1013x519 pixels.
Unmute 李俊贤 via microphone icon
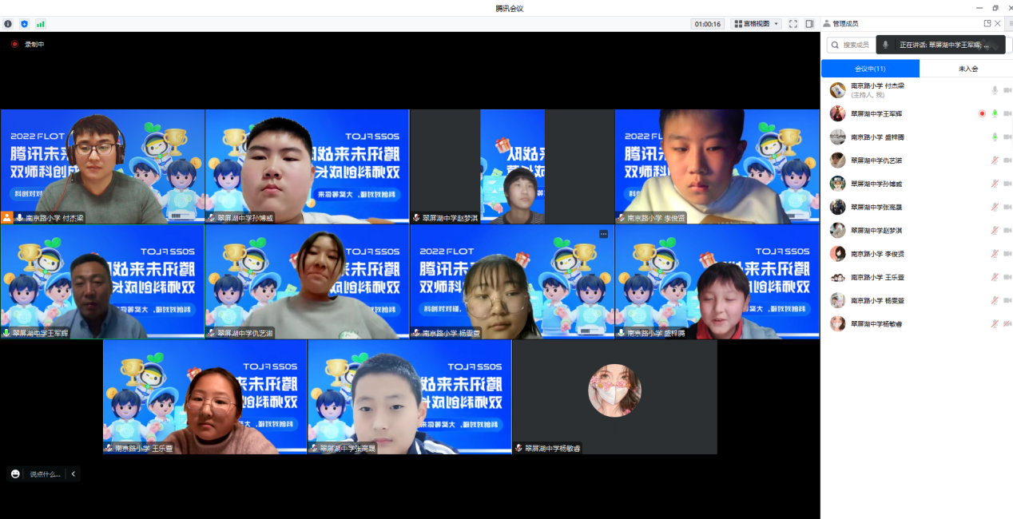tap(995, 254)
